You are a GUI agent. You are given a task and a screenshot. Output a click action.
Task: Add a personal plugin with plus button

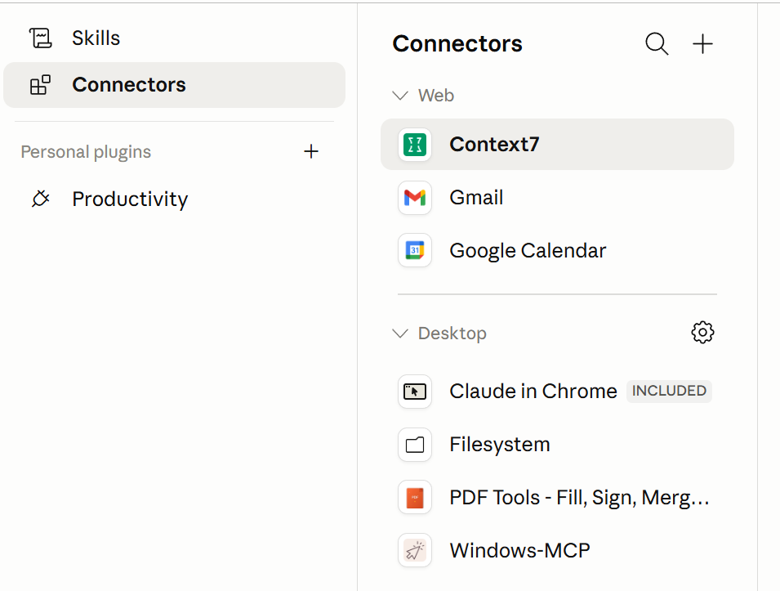[311, 151]
